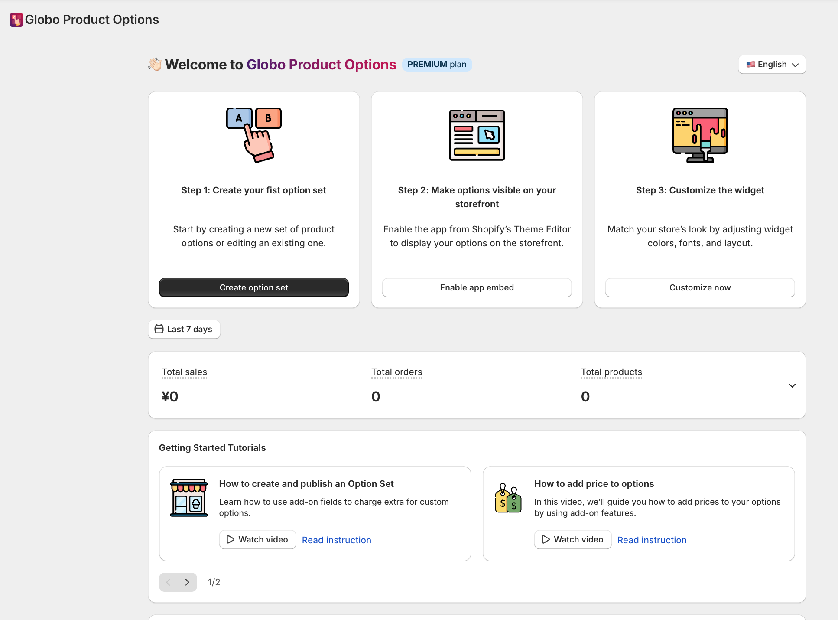The height and width of the screenshot is (620, 838).
Task: Click Enable app embed button
Action: point(477,287)
